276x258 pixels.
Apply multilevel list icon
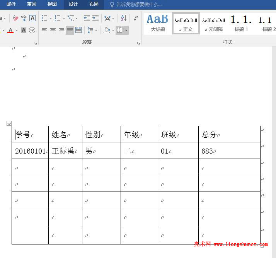[x=71, y=18]
